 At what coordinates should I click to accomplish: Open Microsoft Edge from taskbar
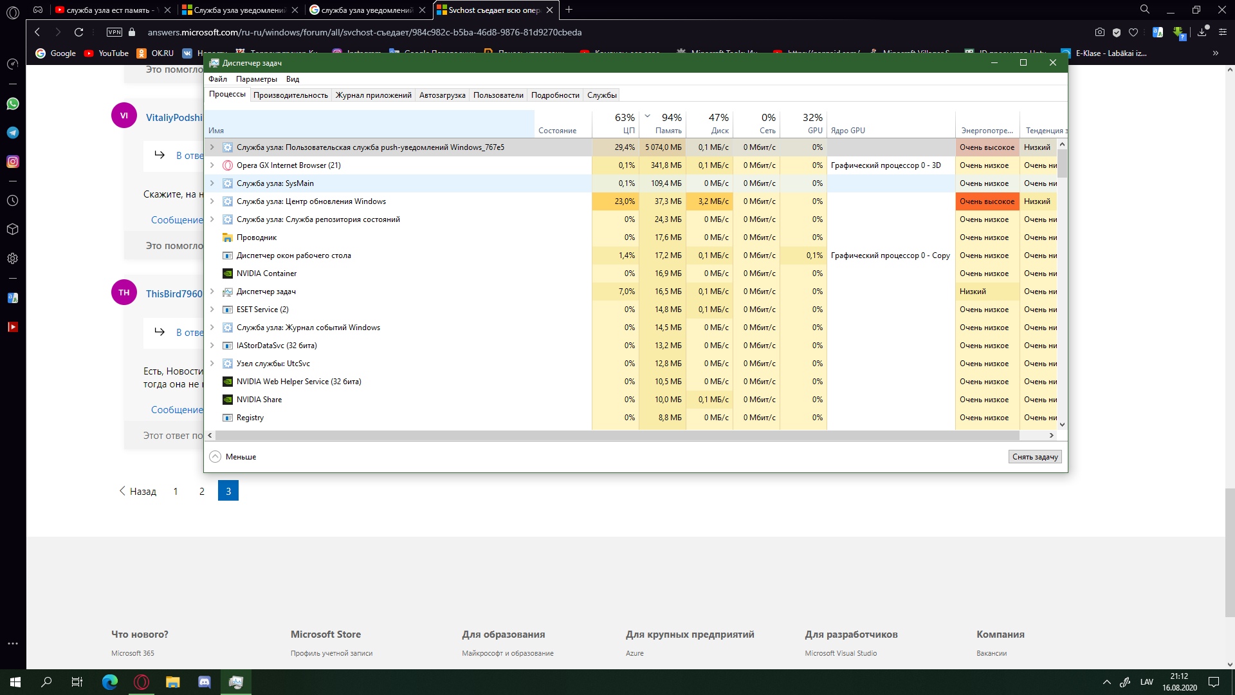(110, 682)
